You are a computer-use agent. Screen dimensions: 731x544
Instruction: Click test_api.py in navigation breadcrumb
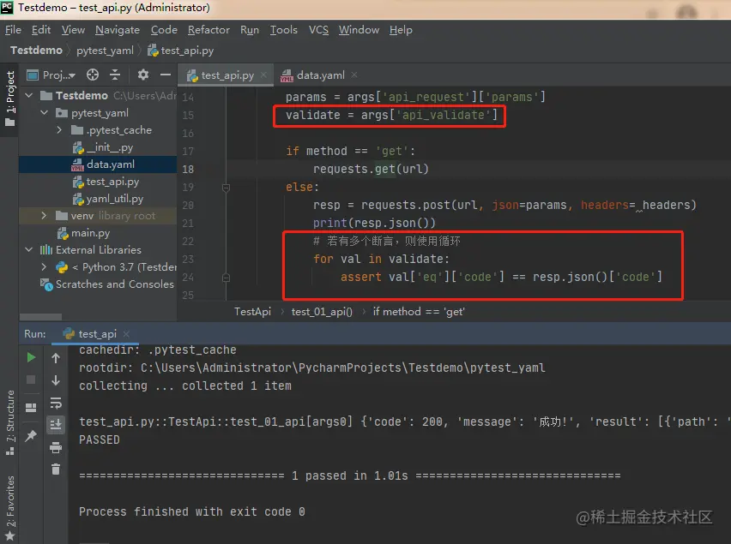pos(181,50)
